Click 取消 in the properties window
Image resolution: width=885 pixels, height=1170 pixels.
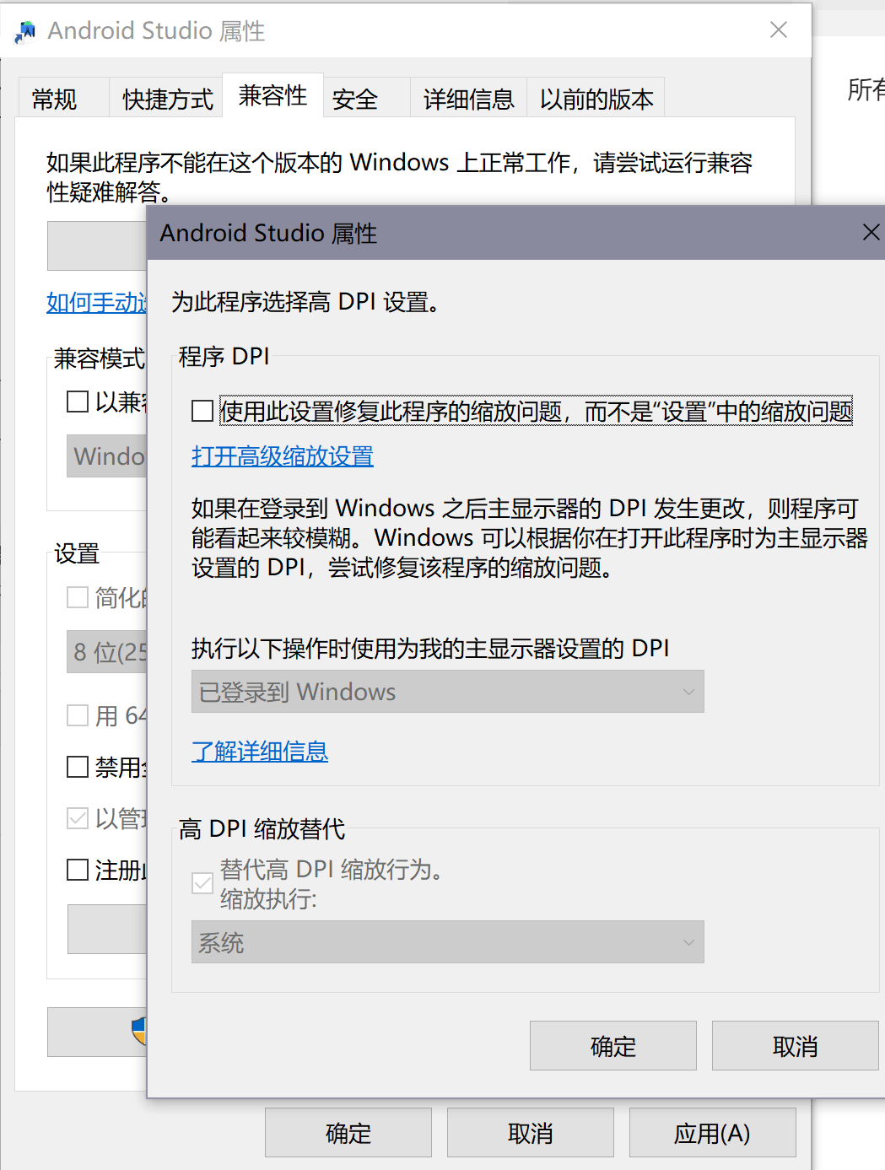pos(531,1133)
